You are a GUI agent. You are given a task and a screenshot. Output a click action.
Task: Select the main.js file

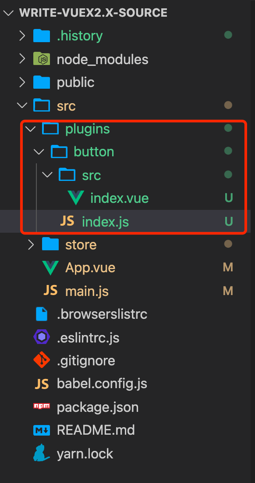pos(85,291)
